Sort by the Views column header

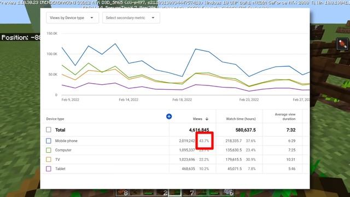pyautogui.click(x=197, y=119)
